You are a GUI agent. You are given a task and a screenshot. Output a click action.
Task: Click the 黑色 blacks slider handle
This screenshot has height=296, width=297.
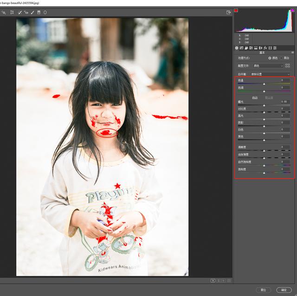[x=264, y=140]
